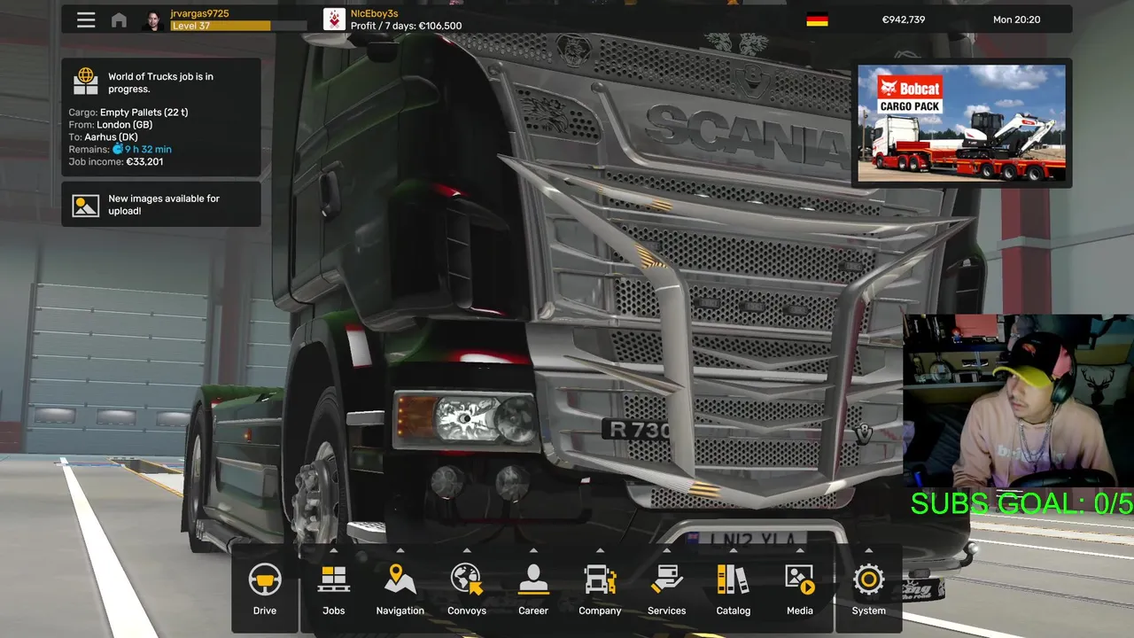Viewport: 1134px width, 638px height.
Task: Click the NiceBoy3s company name
Action: pyautogui.click(x=374, y=14)
